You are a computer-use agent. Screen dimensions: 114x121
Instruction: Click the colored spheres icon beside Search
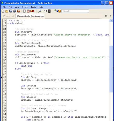tap(58, 11)
